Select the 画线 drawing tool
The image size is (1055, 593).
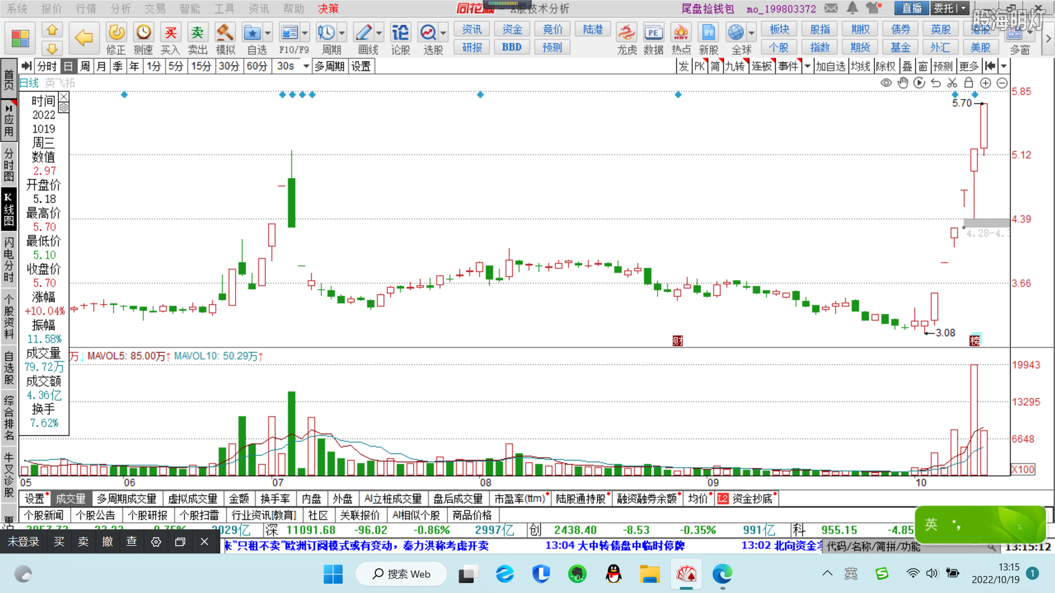coord(364,38)
